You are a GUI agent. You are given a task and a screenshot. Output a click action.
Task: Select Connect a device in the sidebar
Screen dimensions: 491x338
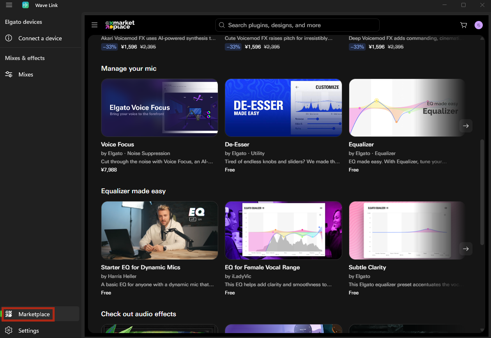[x=40, y=38]
